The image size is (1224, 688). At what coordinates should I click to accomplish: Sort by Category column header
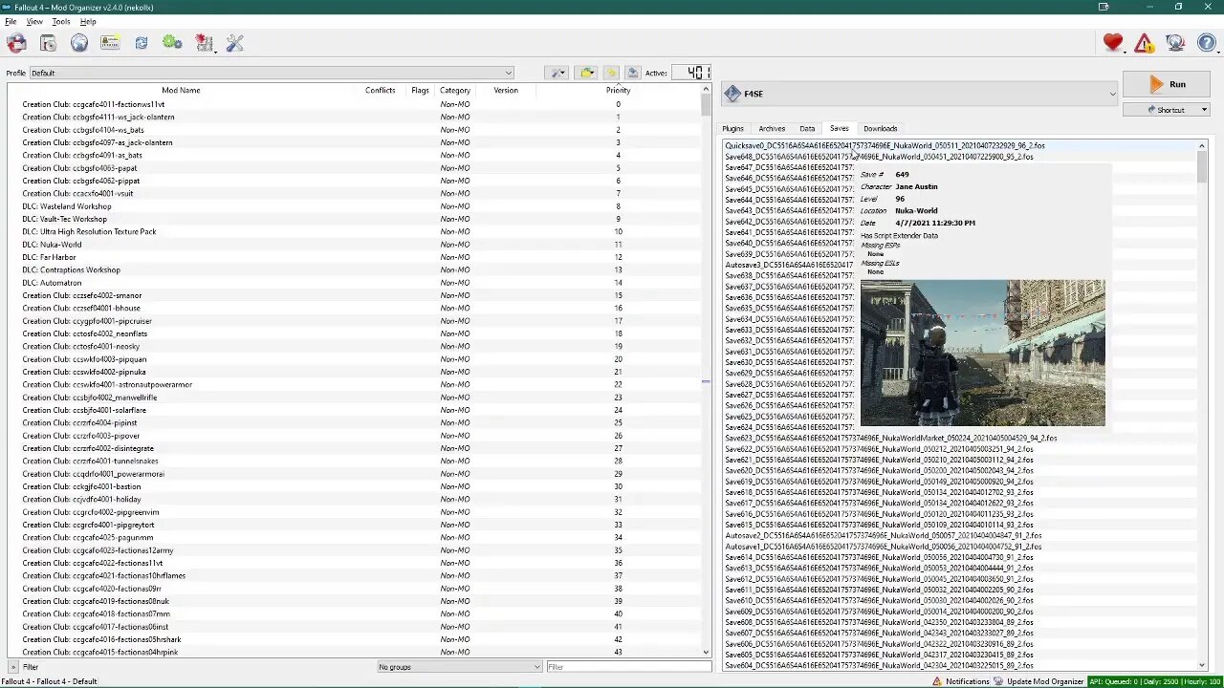[455, 90]
